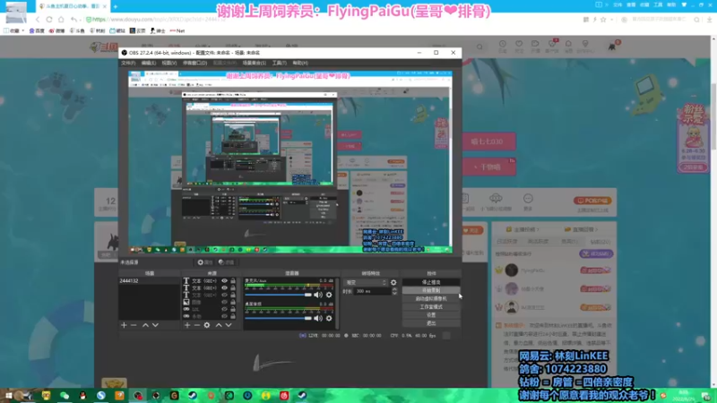The width and height of the screenshot is (717, 403).
Task: Mute the 桌面音频 channel
Action: click(x=318, y=318)
